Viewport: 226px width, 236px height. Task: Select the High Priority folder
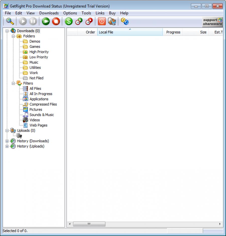pos(39,52)
